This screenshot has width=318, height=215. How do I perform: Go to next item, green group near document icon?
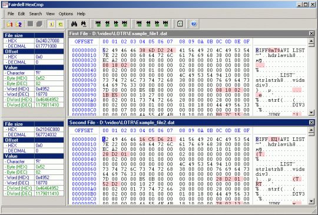157,24
